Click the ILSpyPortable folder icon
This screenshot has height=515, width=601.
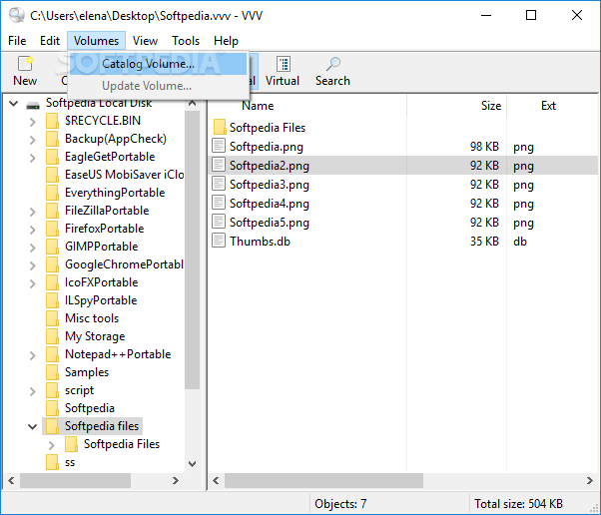coord(52,300)
